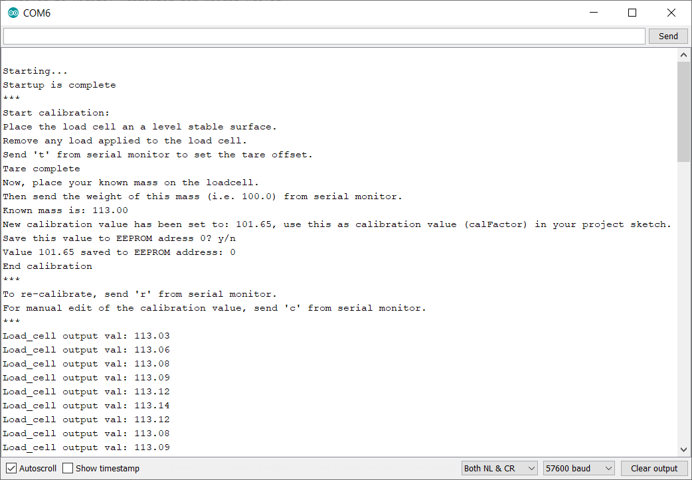Screen dimensions: 692x480
Task: Click the scrollbar down arrow
Action: (684, 449)
